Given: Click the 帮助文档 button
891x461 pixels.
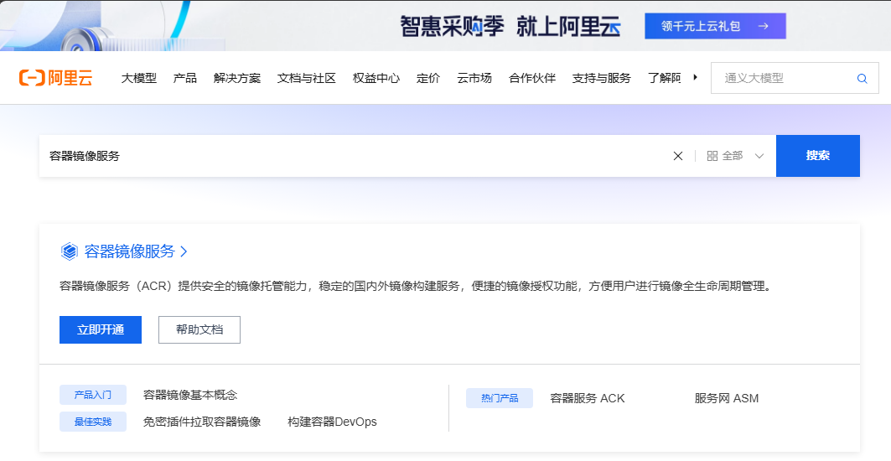Looking at the screenshot, I should point(199,329).
